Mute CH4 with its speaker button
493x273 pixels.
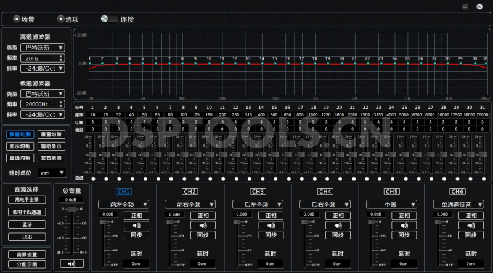tap(338, 225)
